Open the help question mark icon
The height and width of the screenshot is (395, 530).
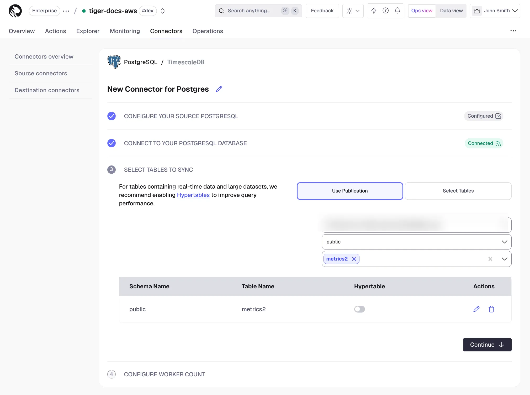click(x=385, y=11)
